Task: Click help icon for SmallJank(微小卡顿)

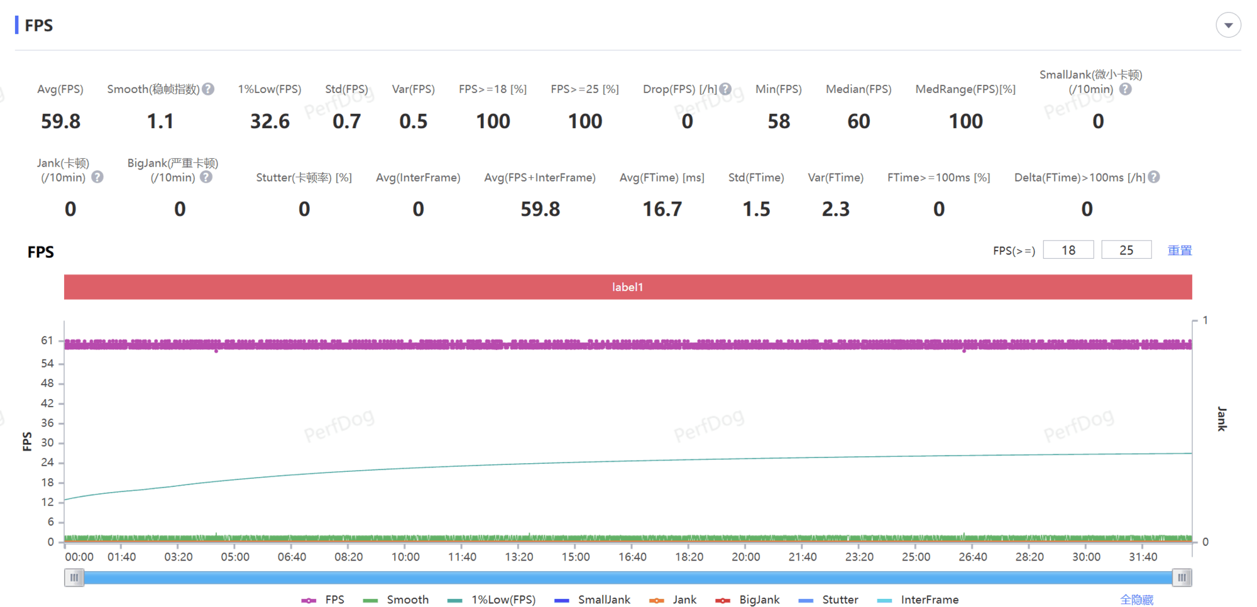Action: (x=1125, y=89)
